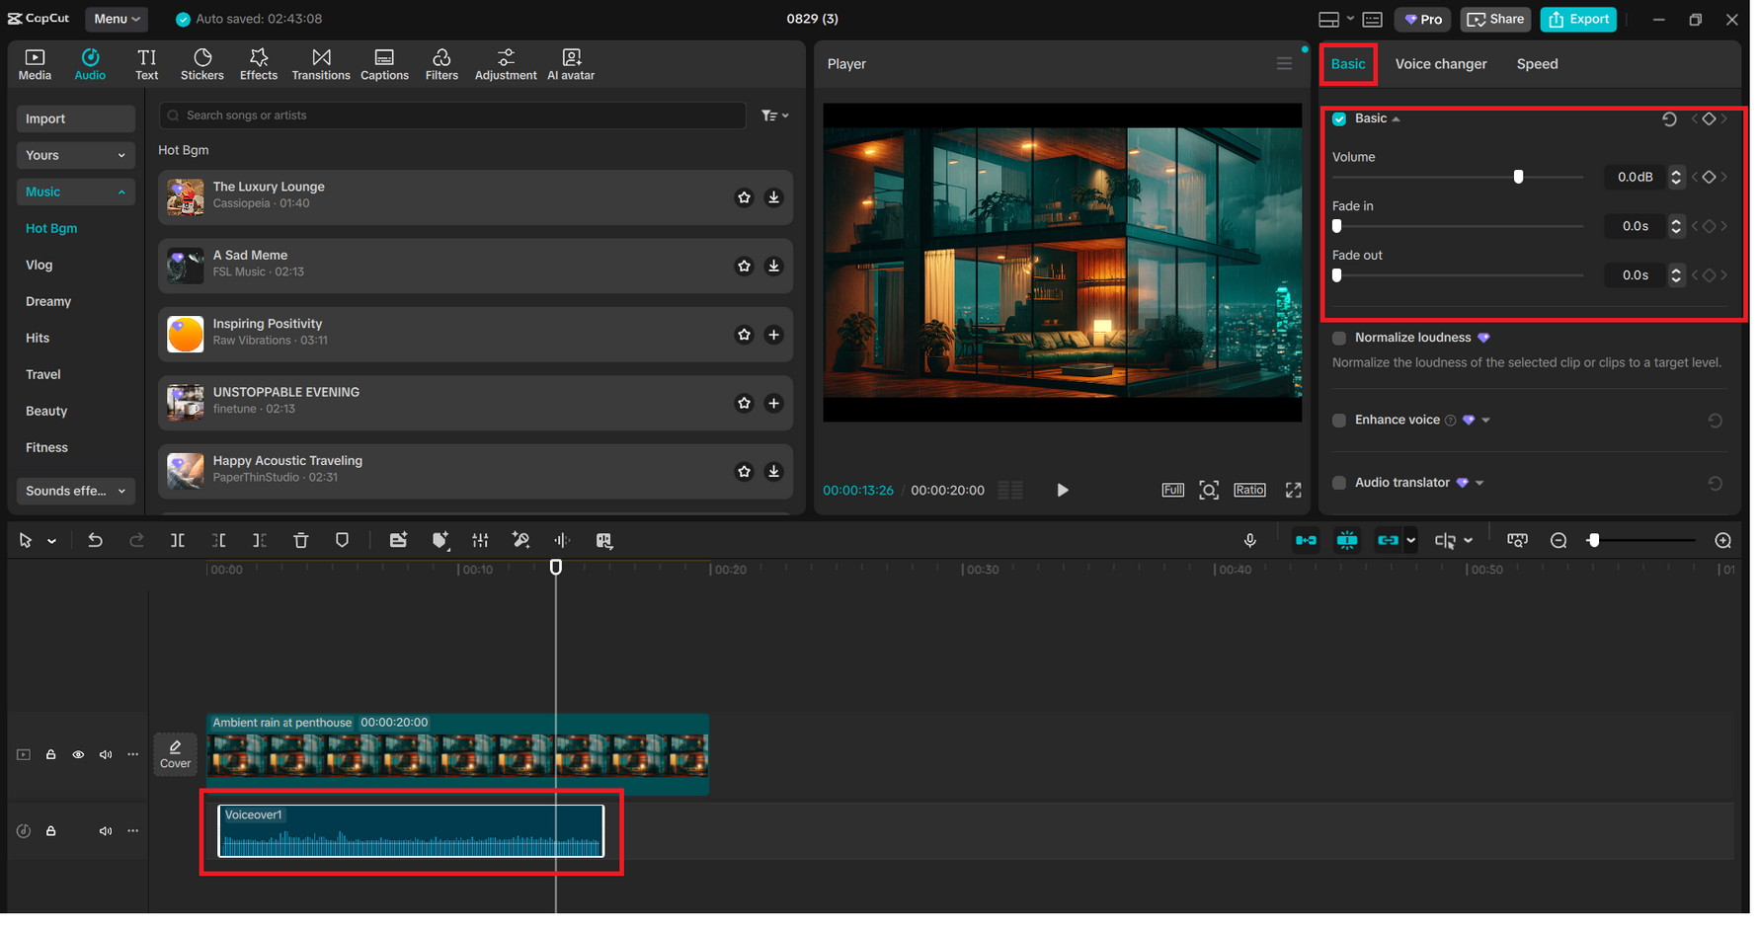Open the Stickers panel
Image resolution: width=1758 pixels, height=928 pixels.
pyautogui.click(x=202, y=64)
